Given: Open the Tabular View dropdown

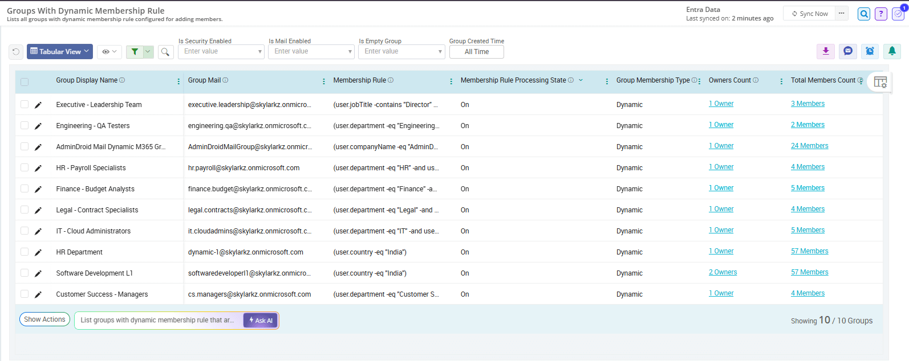Looking at the screenshot, I should pyautogui.click(x=60, y=51).
